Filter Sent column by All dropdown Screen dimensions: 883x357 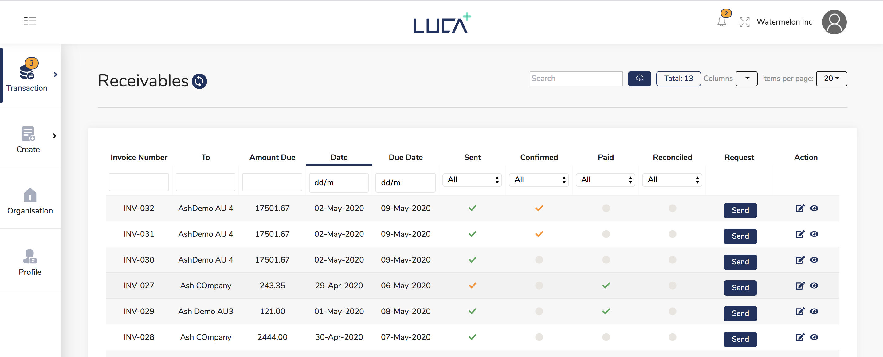click(x=472, y=180)
